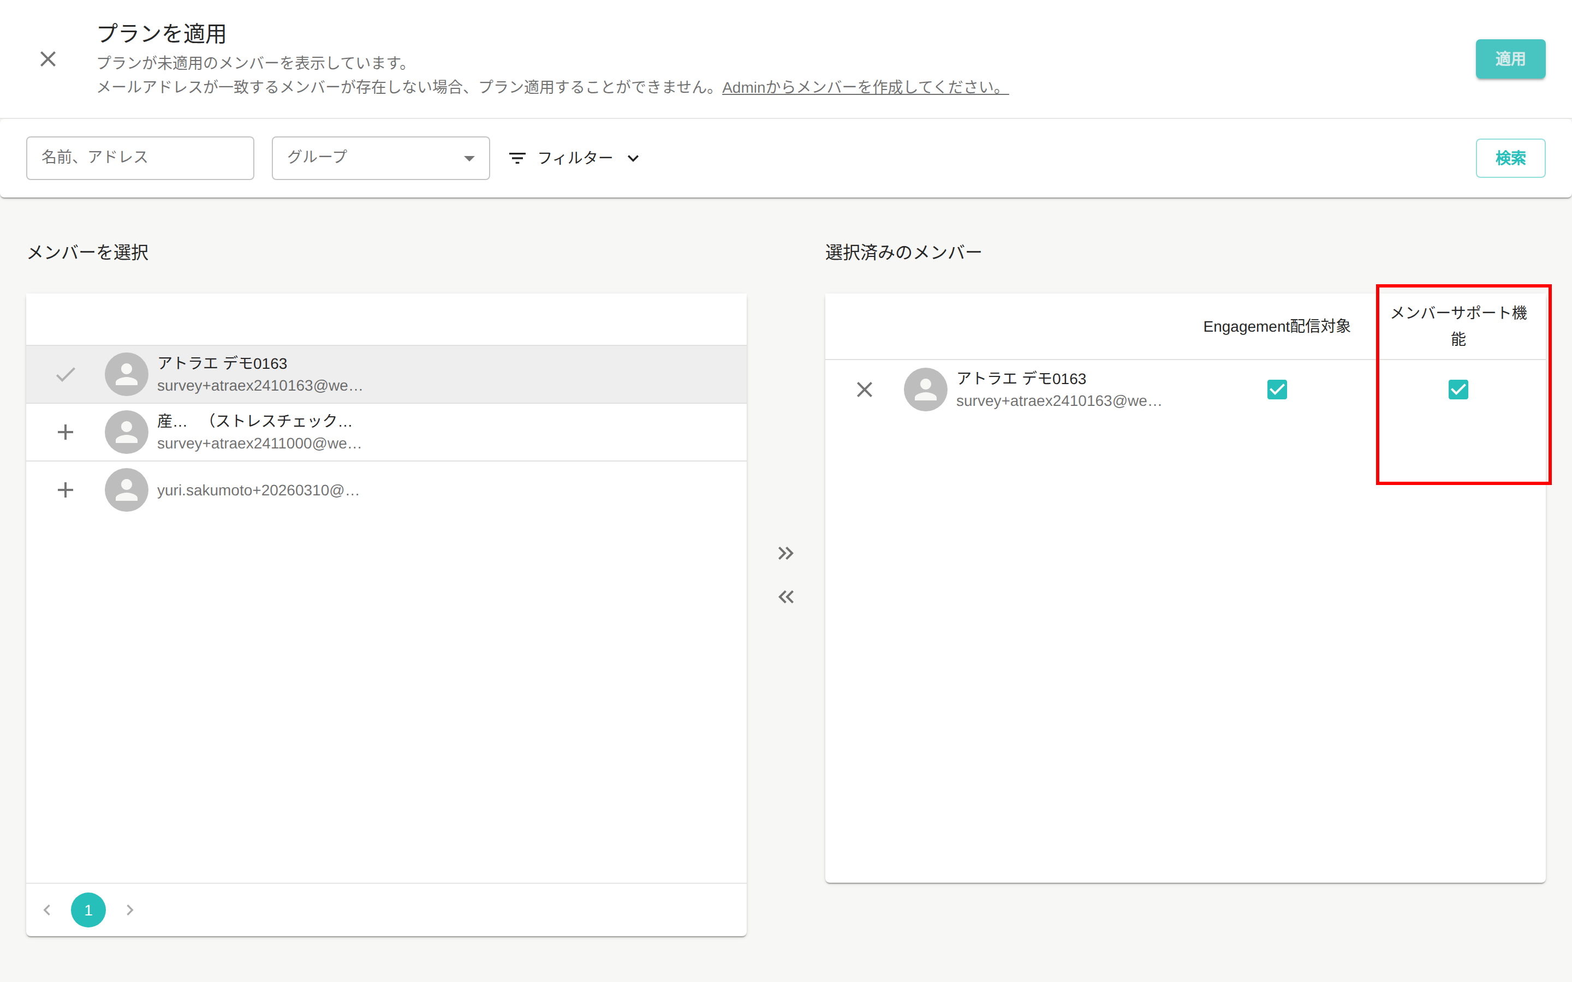Focus the 名前、アドレス search field
The width and height of the screenshot is (1572, 982).
[140, 158]
